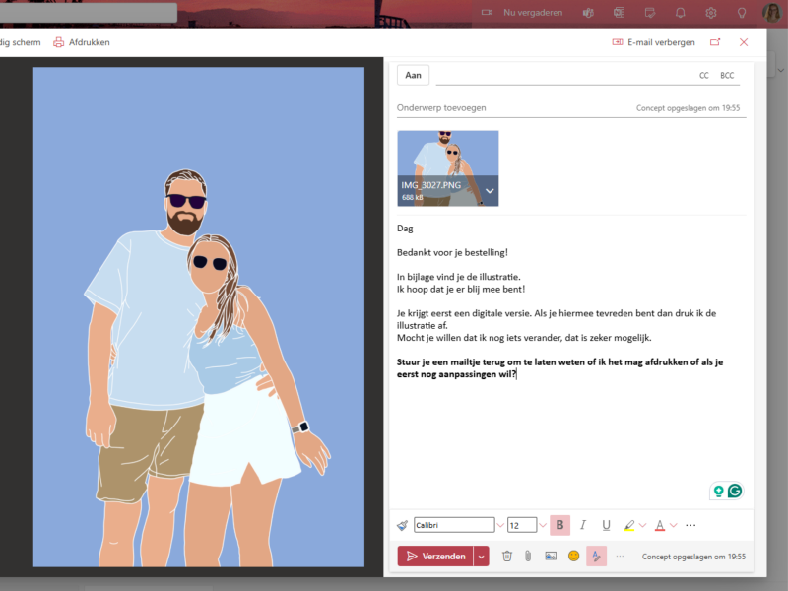Viewport: 788px width, 591px height.
Task: Open the notifications bell icon
Action: (x=680, y=13)
